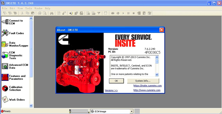Open the Help menu
This screenshot has width=222, height=114.
coord(48,8)
